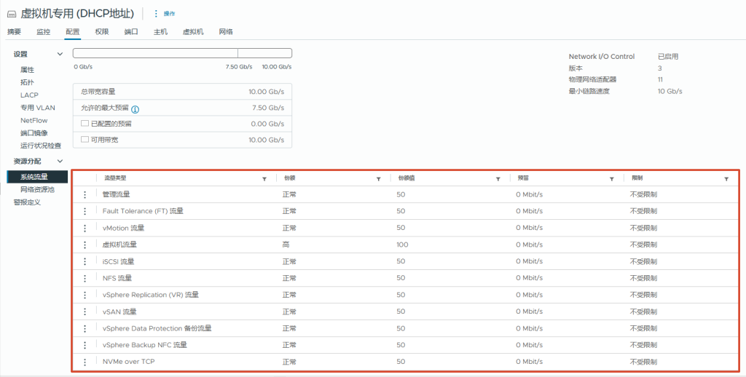Open three-dot menu for vSAN 流量
746x377 pixels.
(85, 311)
